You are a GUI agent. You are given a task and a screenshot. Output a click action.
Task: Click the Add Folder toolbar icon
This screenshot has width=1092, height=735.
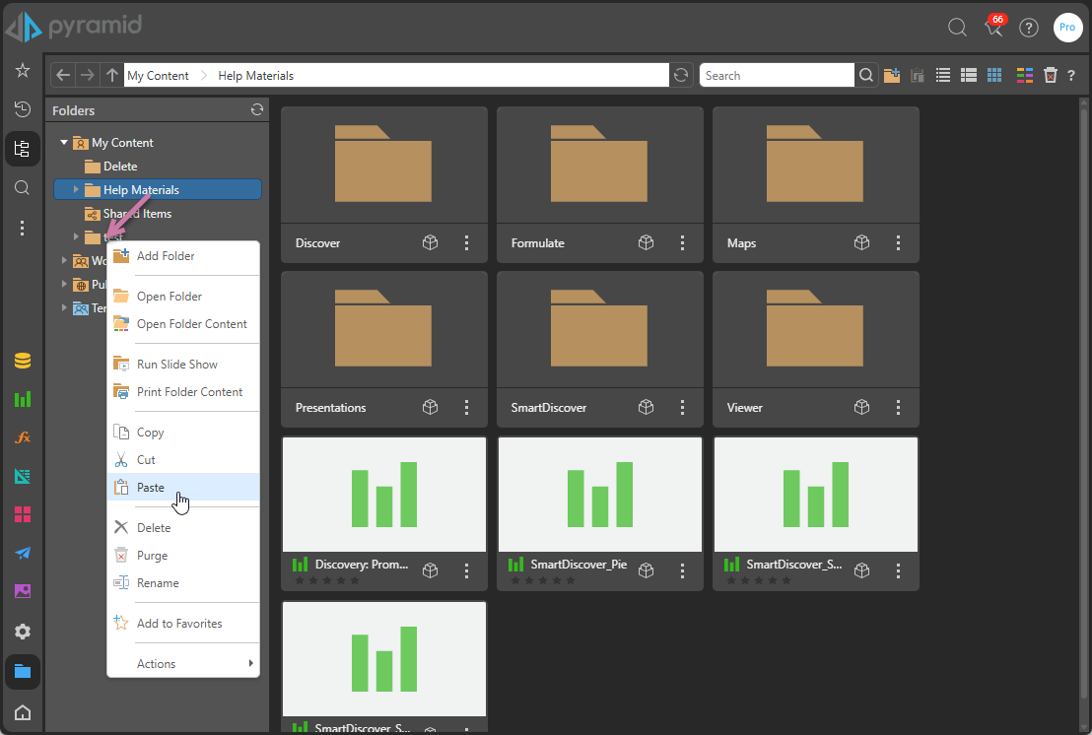pyautogui.click(x=892, y=75)
